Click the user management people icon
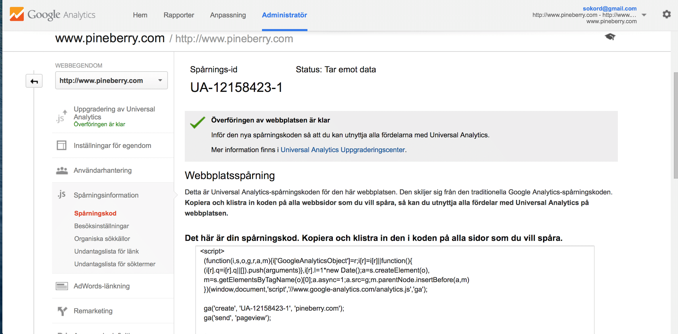Viewport: 678px width, 334px height. coord(62,171)
